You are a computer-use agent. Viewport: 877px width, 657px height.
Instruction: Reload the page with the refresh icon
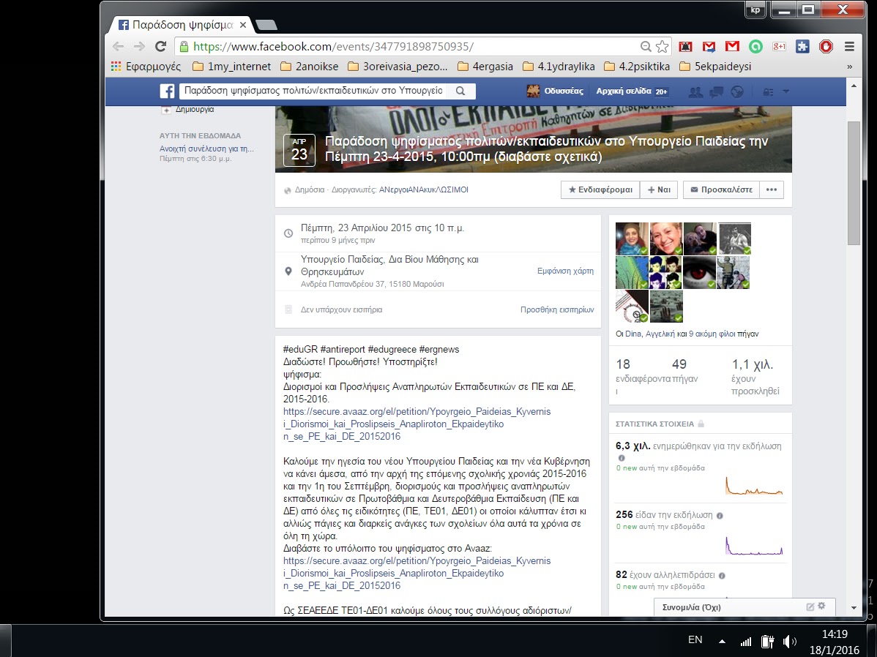pos(160,46)
